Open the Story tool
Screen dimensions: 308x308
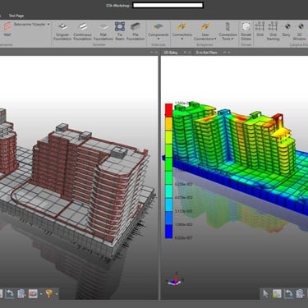click(x=287, y=30)
